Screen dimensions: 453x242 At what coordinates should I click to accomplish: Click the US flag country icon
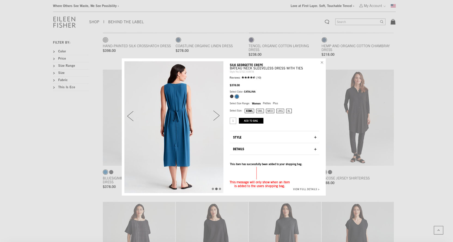pyautogui.click(x=393, y=6)
